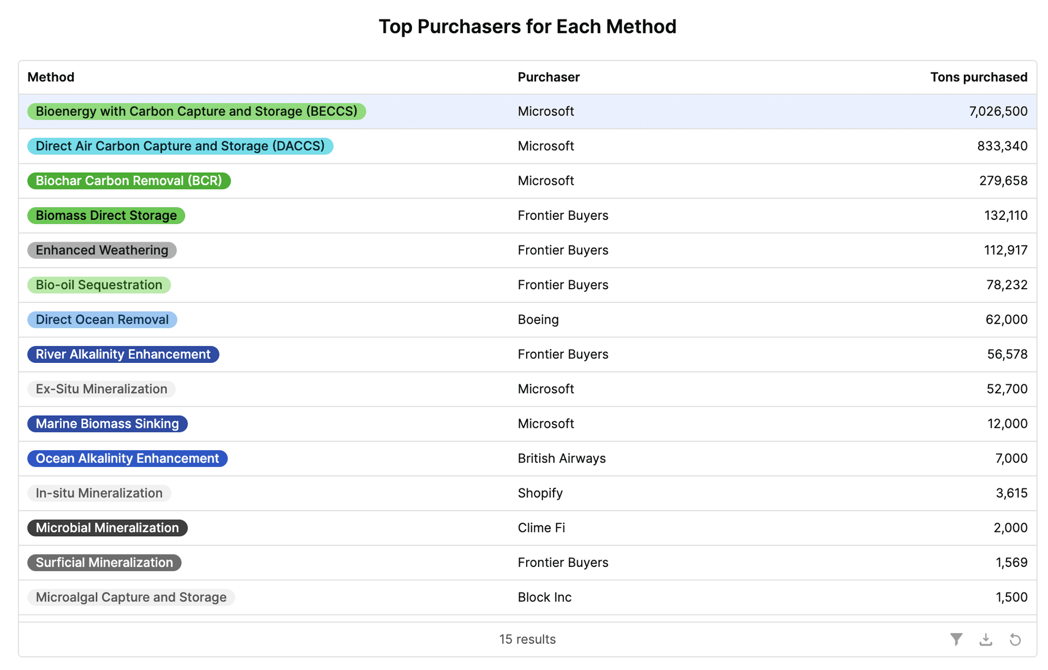Click the 3,615 tons value
This screenshot has width=1048, height=670.
coord(1011,493)
